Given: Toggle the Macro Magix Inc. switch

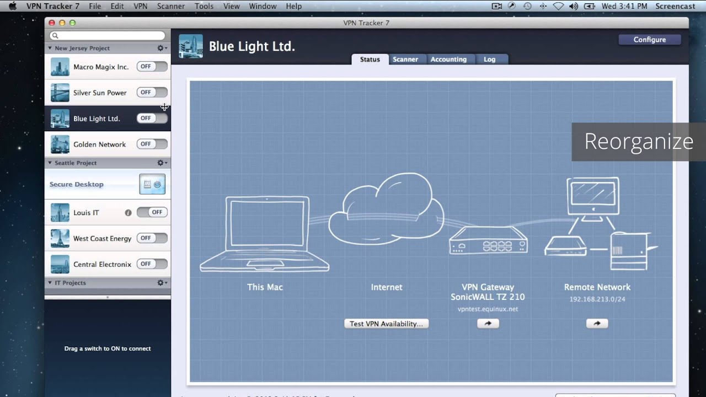Looking at the screenshot, I should [152, 67].
